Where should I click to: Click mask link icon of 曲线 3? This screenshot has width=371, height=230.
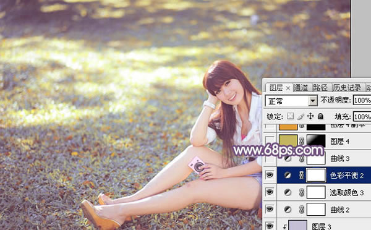302,158
